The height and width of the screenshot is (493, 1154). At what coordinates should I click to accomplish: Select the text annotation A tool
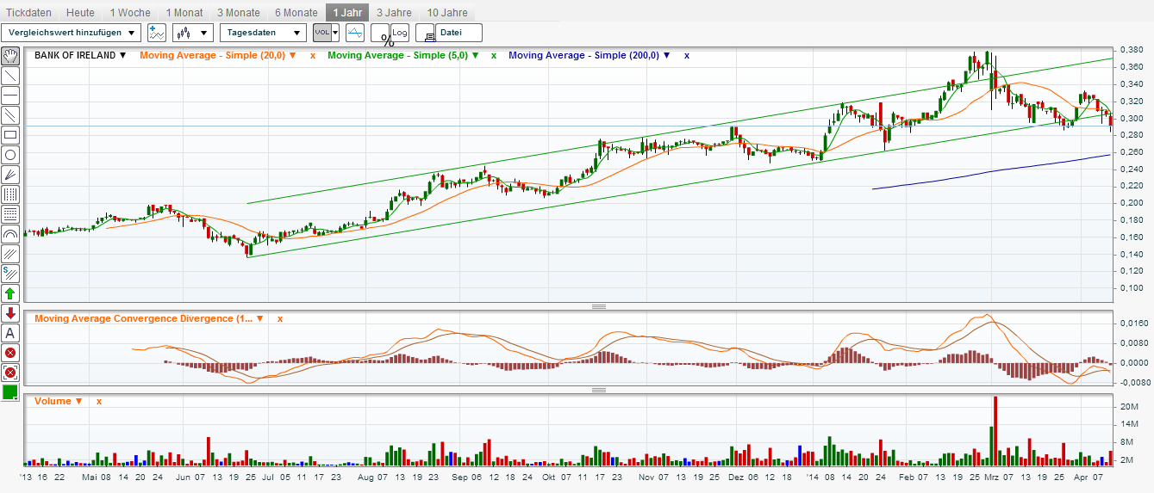click(x=10, y=333)
